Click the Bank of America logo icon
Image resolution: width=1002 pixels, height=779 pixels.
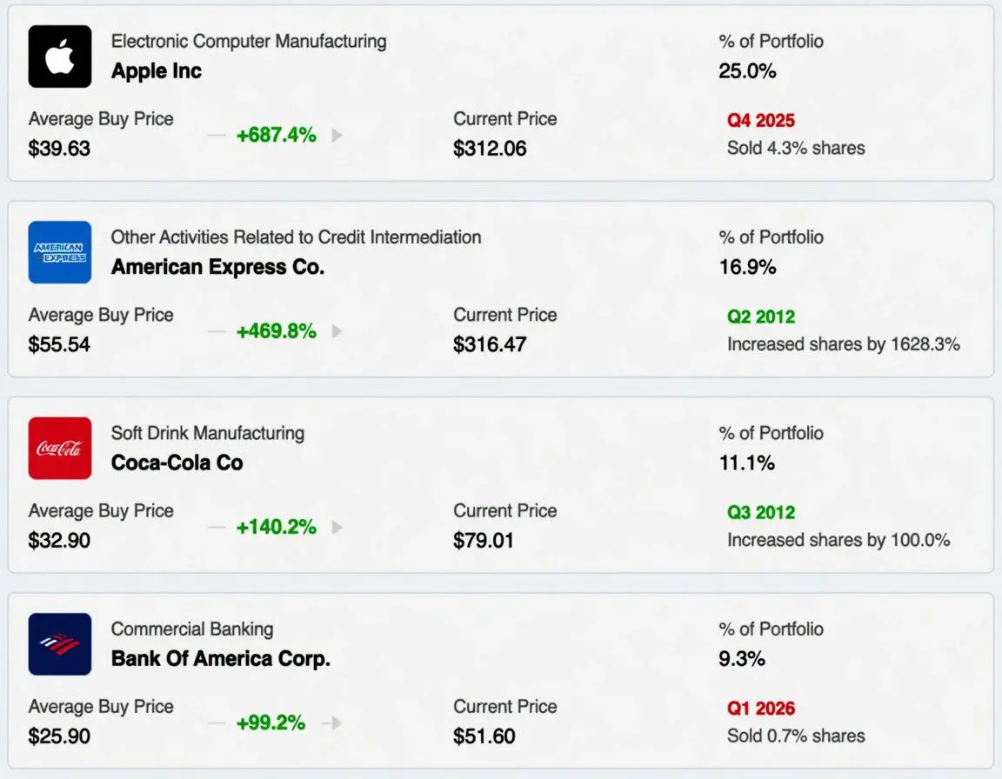tap(59, 644)
